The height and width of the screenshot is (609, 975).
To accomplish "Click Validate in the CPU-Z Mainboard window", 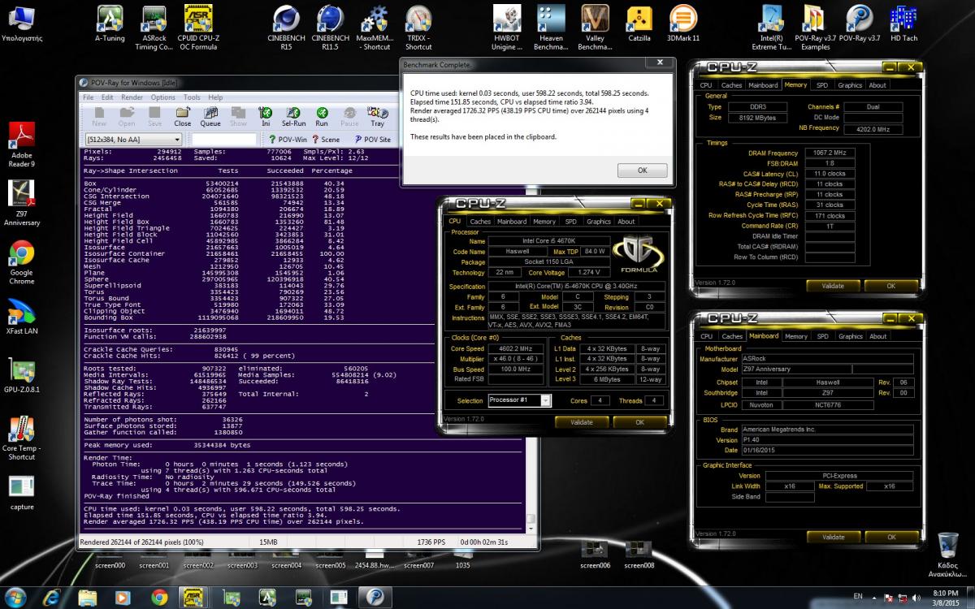I will pos(833,537).
